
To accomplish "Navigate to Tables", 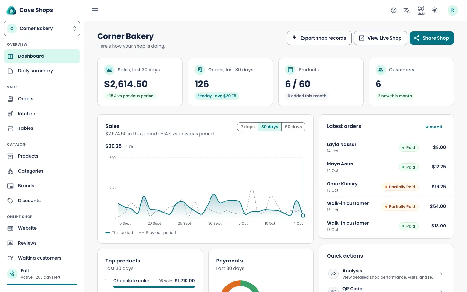I will [x=42, y=128].
